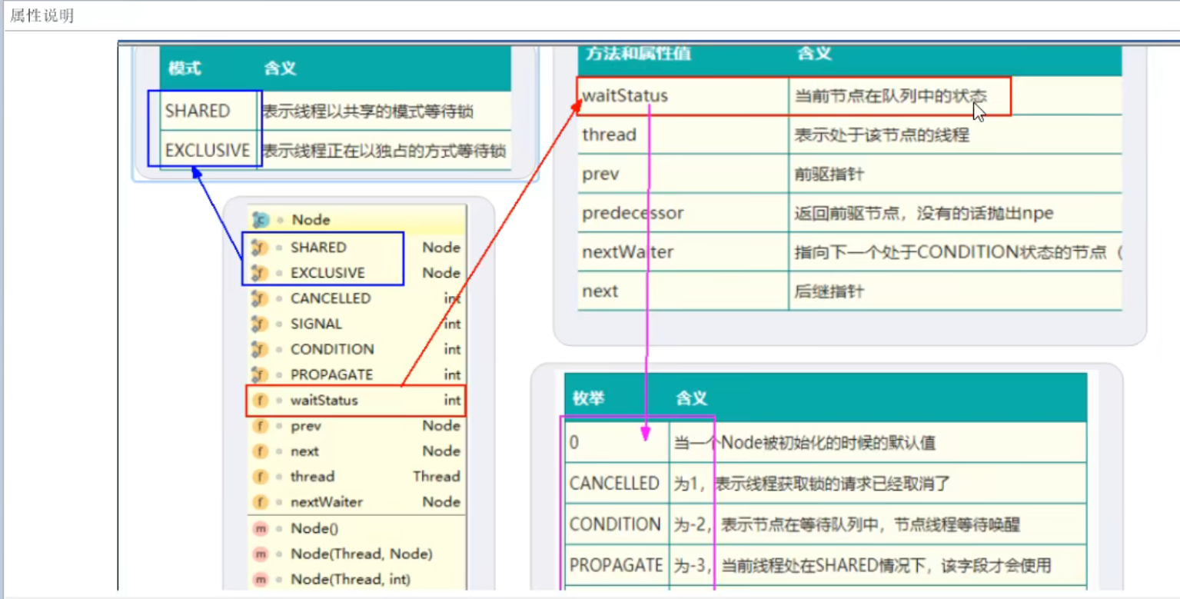The image size is (1180, 599).
Task: Click the static field icon beside CANCELLED
Action: click(260, 298)
